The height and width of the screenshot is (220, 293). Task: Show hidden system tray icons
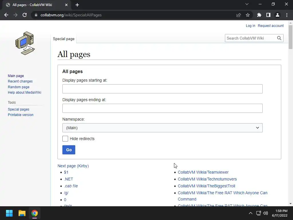click(x=250, y=213)
